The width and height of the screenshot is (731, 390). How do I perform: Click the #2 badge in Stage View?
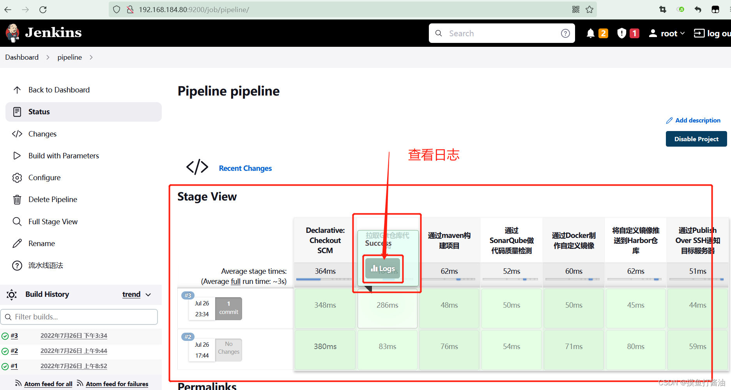pyautogui.click(x=188, y=337)
